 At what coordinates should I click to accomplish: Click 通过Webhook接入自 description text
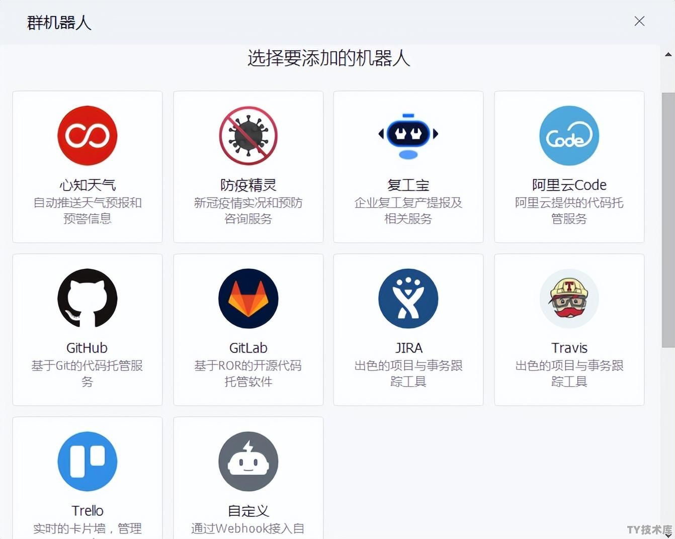(x=248, y=529)
